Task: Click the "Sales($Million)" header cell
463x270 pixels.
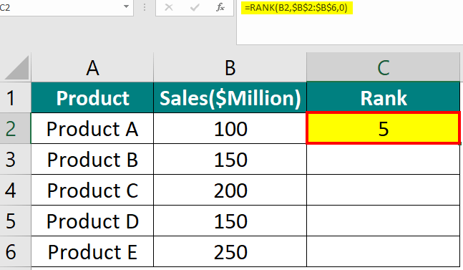Action: coord(230,98)
